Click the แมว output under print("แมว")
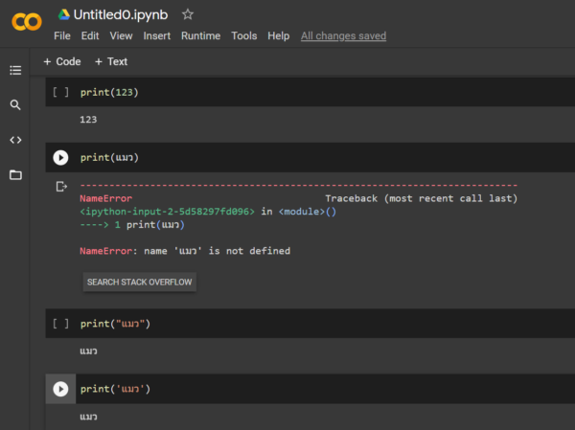575x430 pixels. (88, 351)
